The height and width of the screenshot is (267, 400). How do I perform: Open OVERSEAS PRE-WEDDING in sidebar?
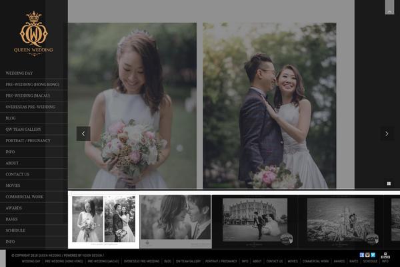tap(31, 107)
